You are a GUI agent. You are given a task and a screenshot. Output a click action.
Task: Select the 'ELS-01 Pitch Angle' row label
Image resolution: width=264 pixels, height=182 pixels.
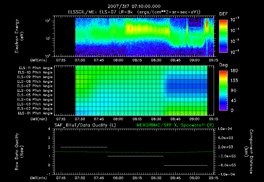[x=35, y=113]
